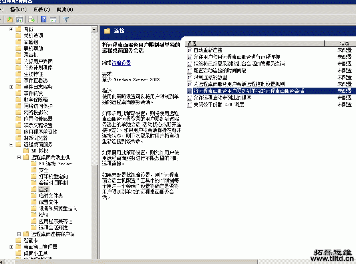Select RD 连接 Broker in the tree
Screen dimensions: 356x264
(56, 163)
